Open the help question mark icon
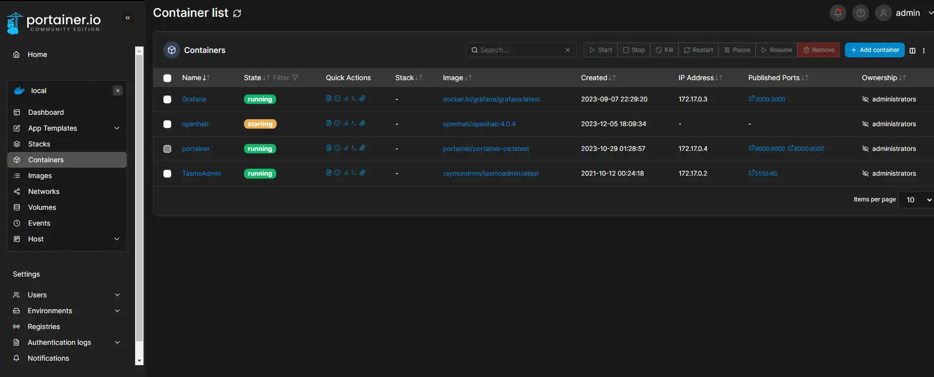 861,13
